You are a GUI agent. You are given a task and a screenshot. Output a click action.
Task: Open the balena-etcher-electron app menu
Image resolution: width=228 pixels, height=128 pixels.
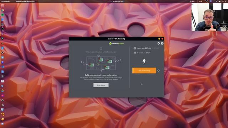(x=26, y=1)
